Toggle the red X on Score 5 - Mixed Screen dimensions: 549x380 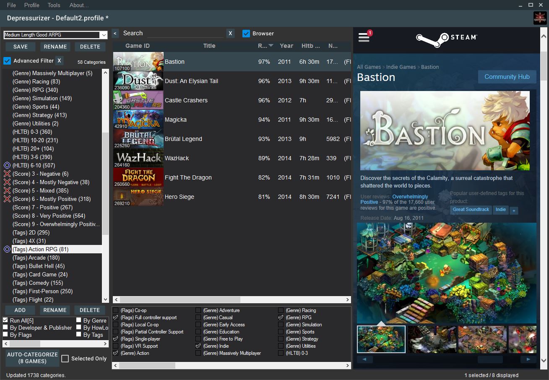point(7,190)
